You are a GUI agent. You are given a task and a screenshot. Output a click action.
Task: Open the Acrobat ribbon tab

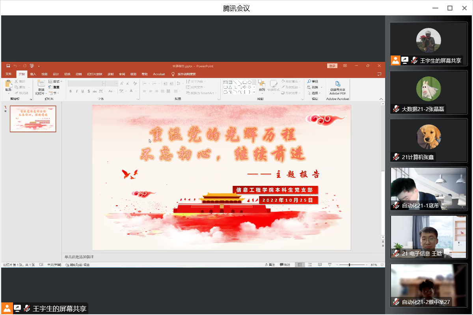click(x=159, y=74)
